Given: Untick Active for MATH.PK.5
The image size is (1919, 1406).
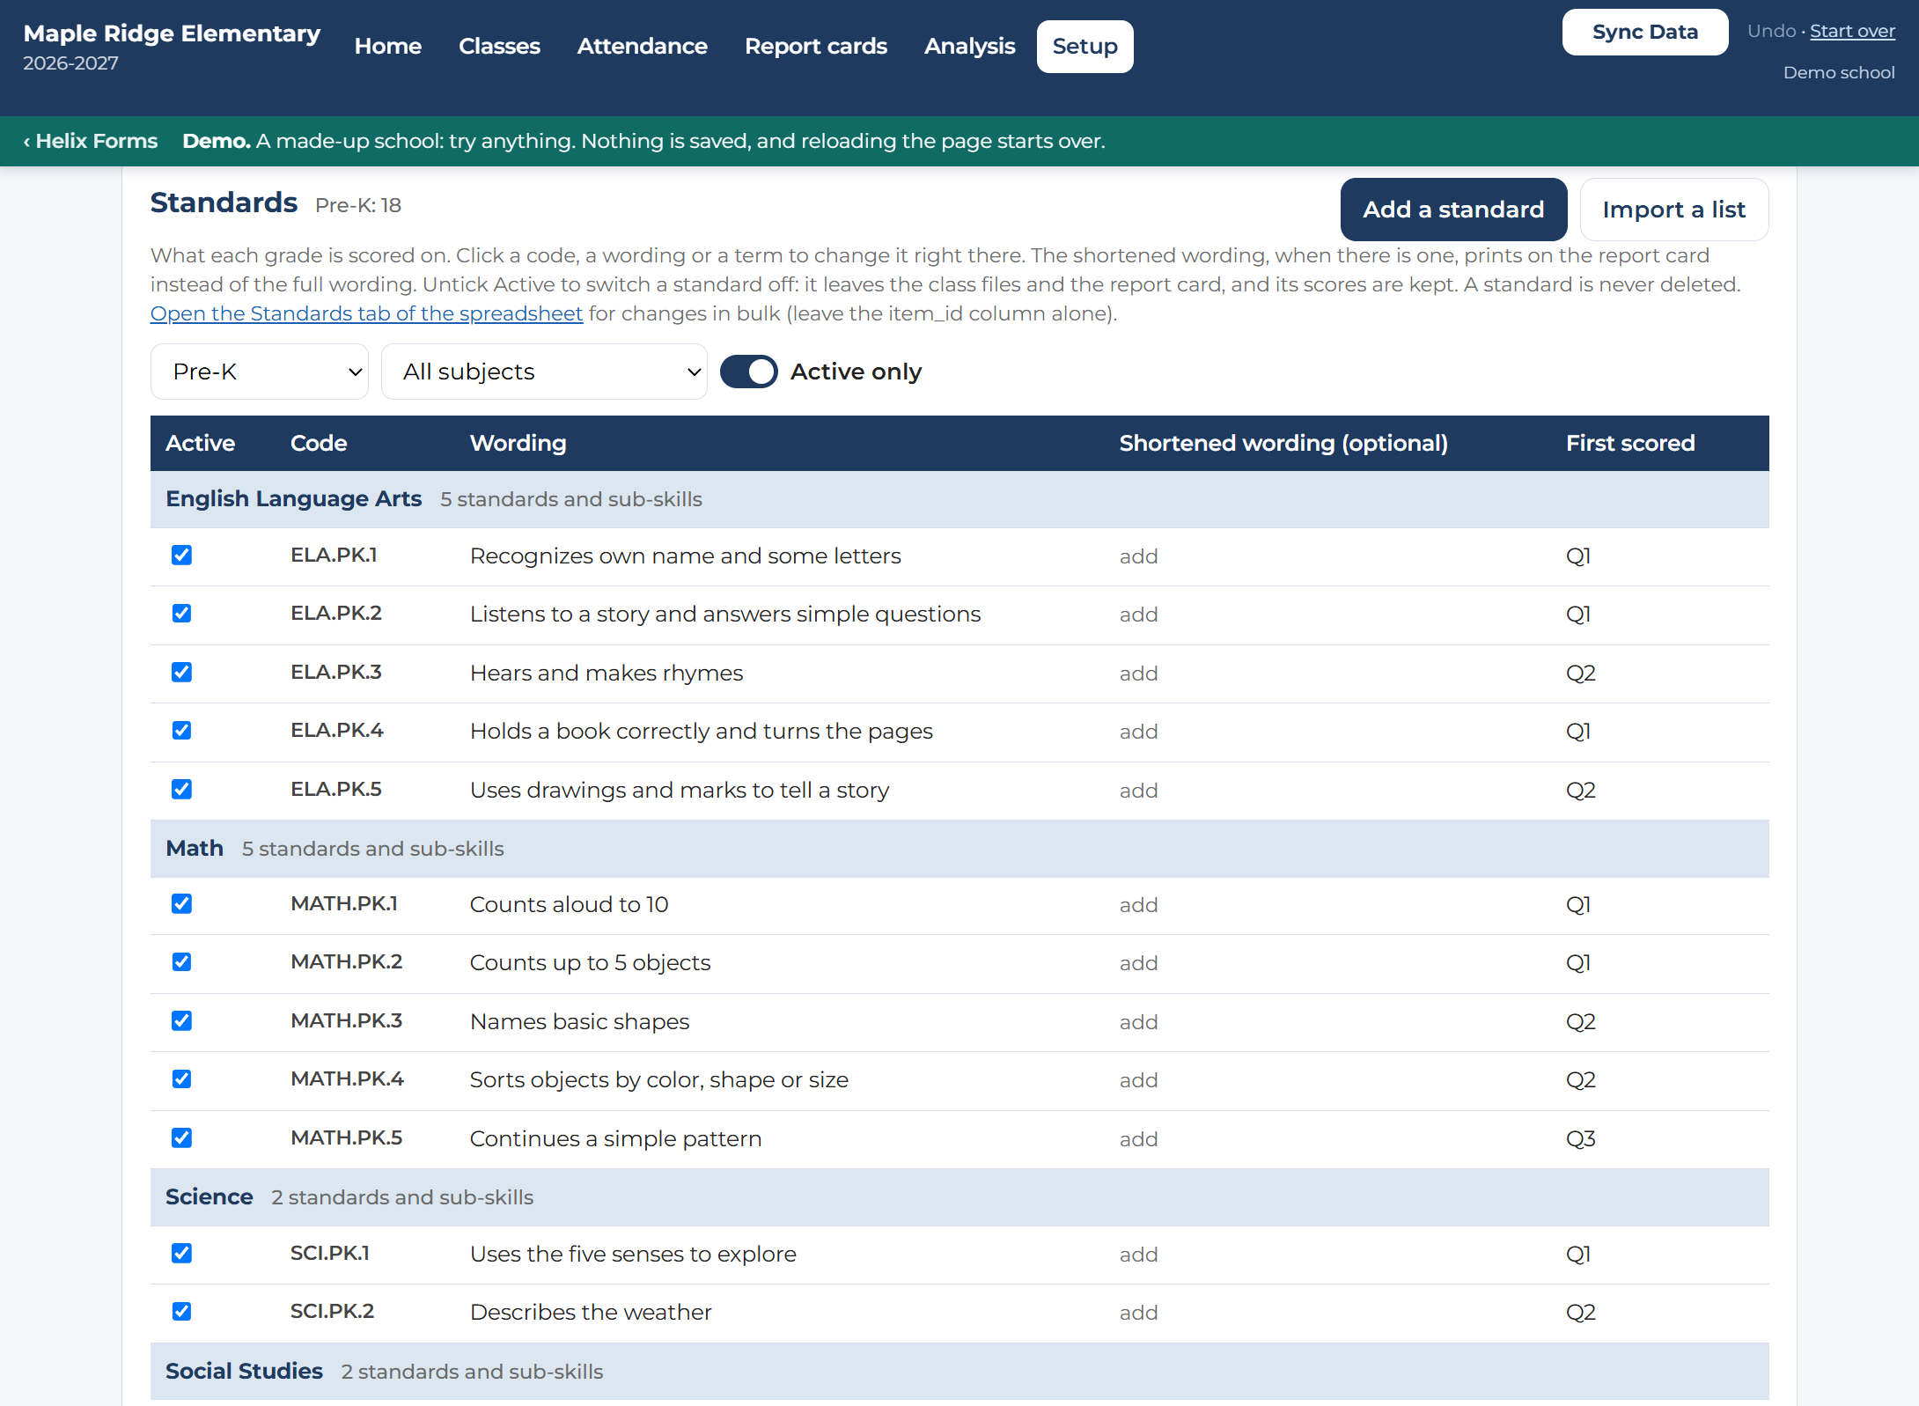Looking at the screenshot, I should click(x=181, y=1138).
